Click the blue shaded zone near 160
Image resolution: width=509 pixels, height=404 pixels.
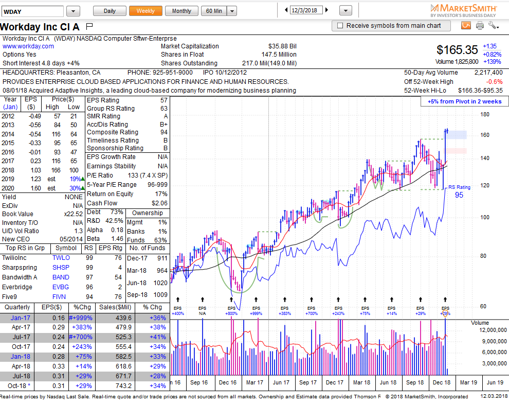457,134
